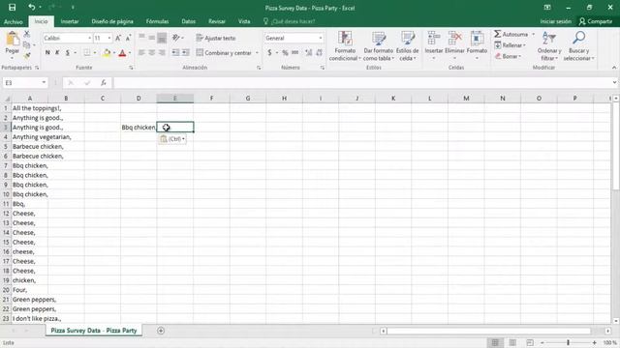
Task: Switch to Normal view in status bar
Action: (495, 342)
